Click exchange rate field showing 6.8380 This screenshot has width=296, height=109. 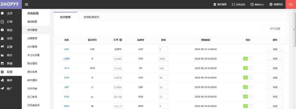tap(118, 59)
